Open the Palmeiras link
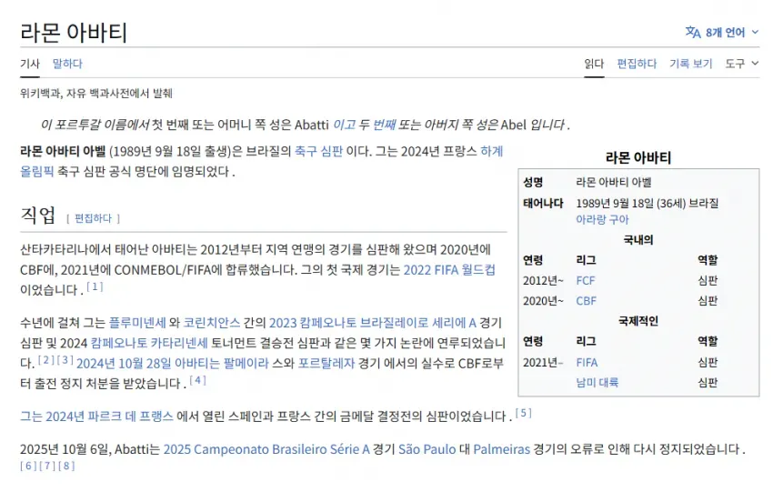Viewport: 773px width, 492px height. click(501, 449)
